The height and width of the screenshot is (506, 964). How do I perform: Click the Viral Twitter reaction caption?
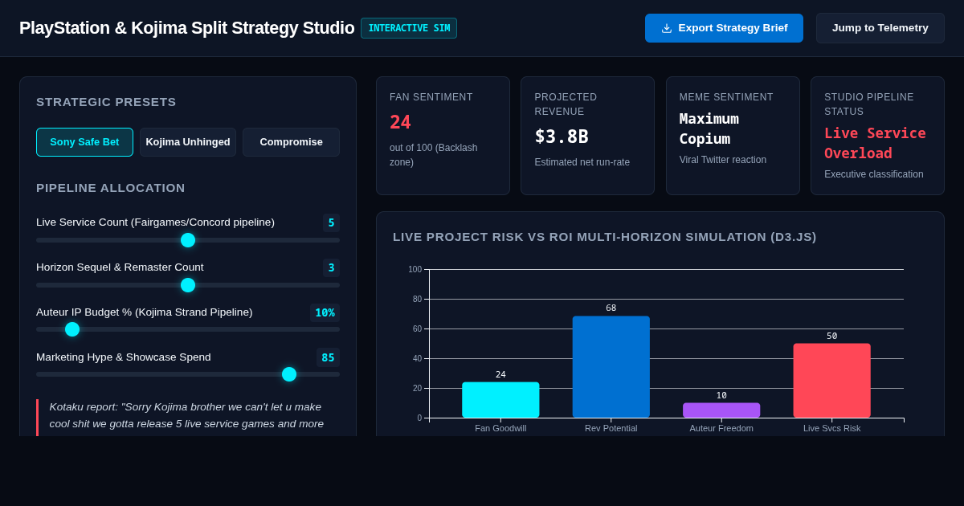pyautogui.click(x=723, y=160)
